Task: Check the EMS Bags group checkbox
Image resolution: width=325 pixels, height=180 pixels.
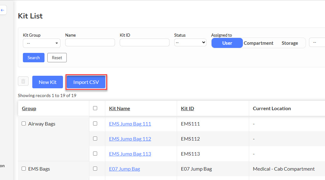Action: pyautogui.click(x=24, y=169)
